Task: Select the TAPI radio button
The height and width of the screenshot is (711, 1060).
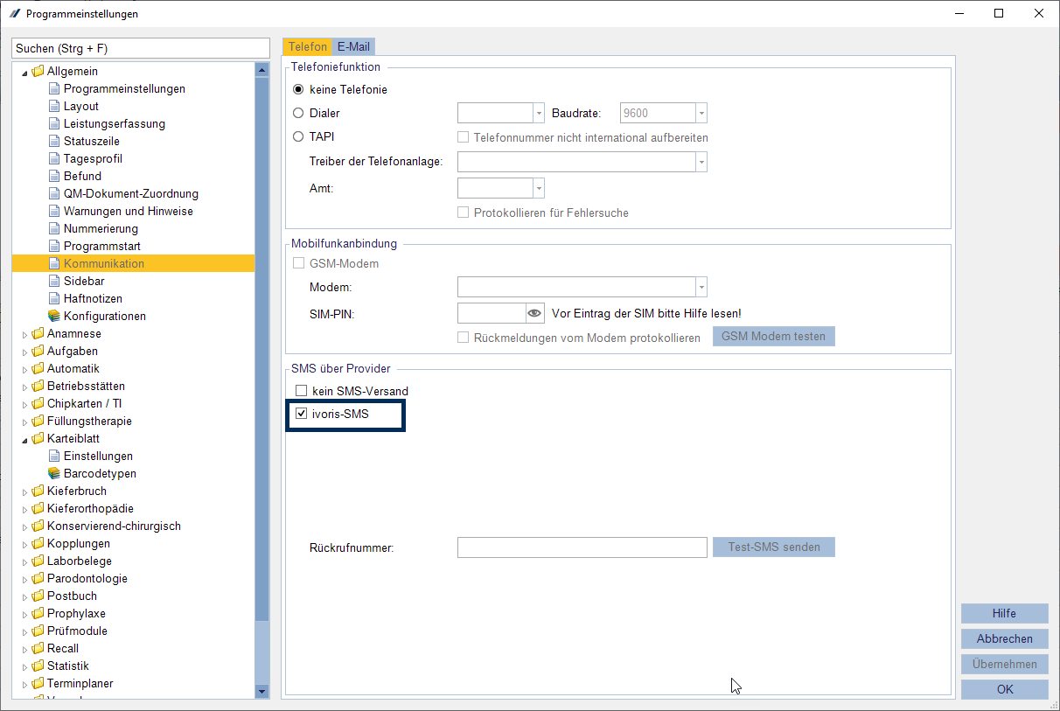Action: [298, 136]
